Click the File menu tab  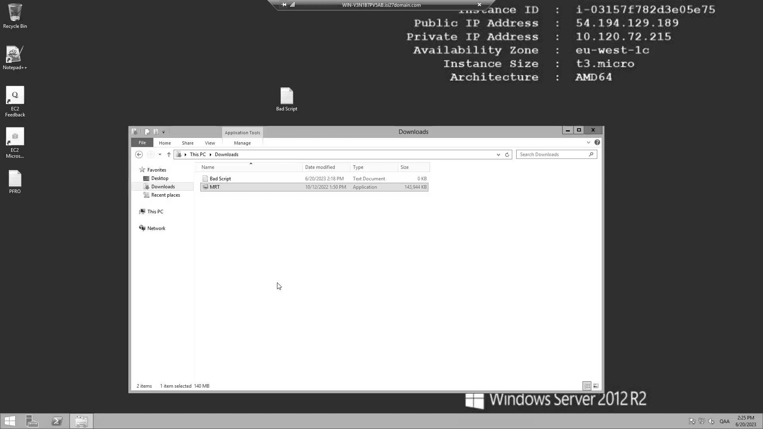[141, 143]
